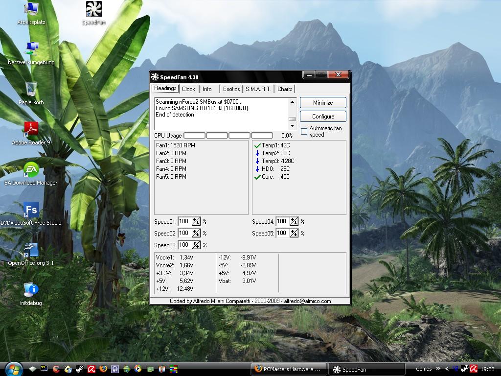
Task: Click the Speed03 spinner arrows
Action: pyautogui.click(x=196, y=245)
